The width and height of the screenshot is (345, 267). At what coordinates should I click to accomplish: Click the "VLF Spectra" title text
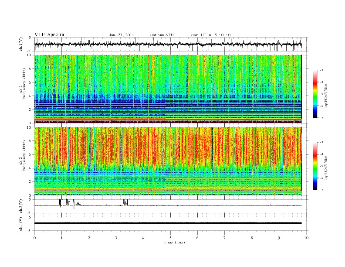(49, 34)
